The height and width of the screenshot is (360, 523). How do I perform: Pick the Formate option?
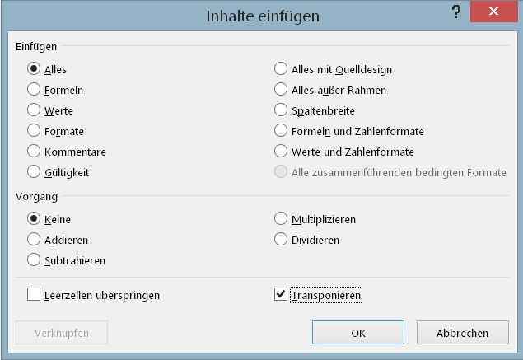(34, 130)
